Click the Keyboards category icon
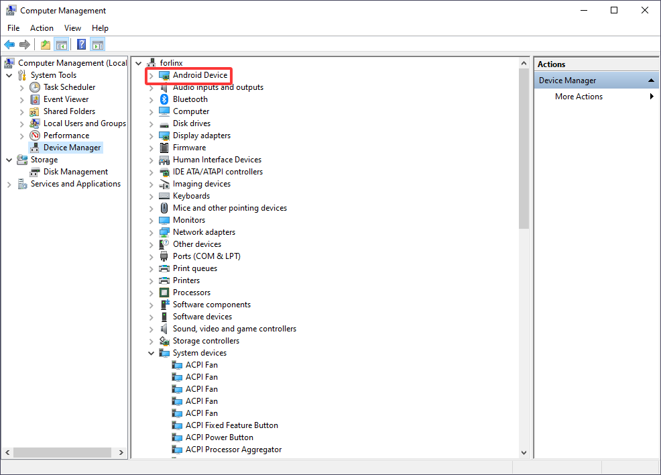 point(164,196)
